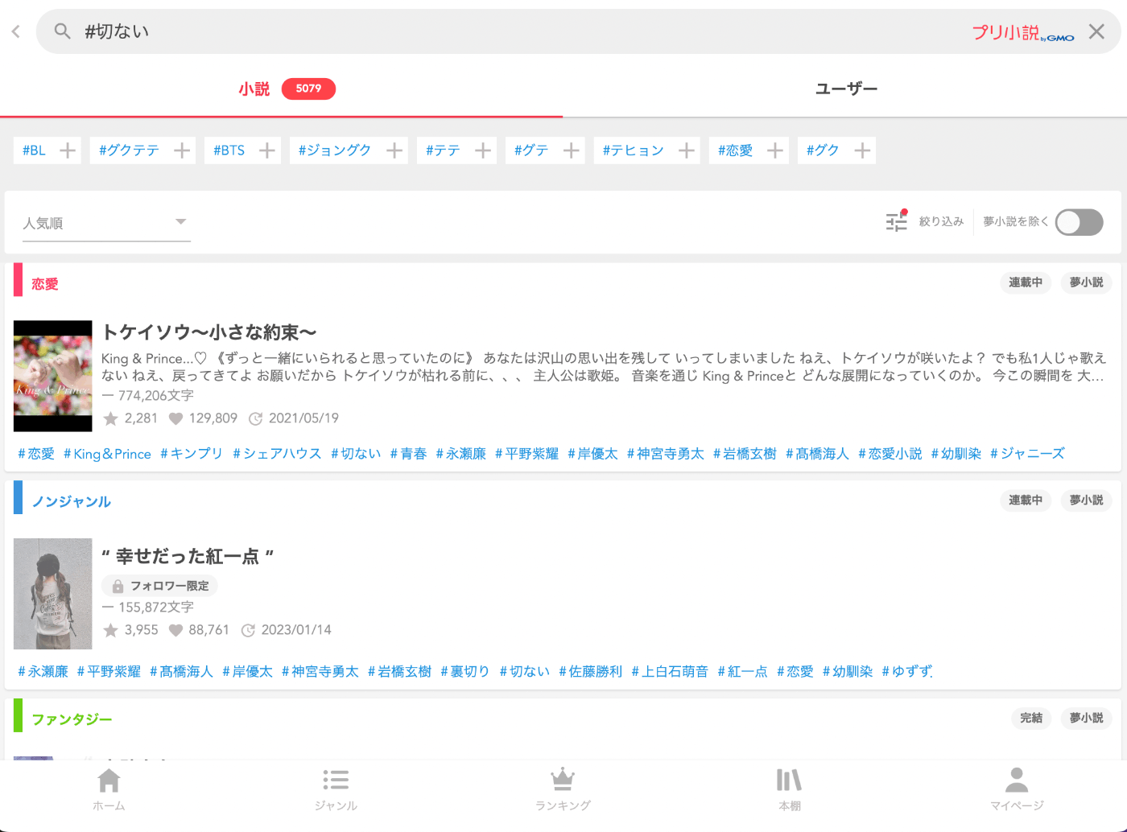Click the 恋愛 genre label
Viewport: 1127px width, 832px height.
(45, 284)
